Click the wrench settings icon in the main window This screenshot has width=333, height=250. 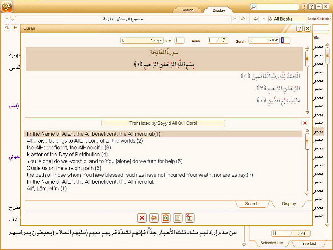point(7,28)
